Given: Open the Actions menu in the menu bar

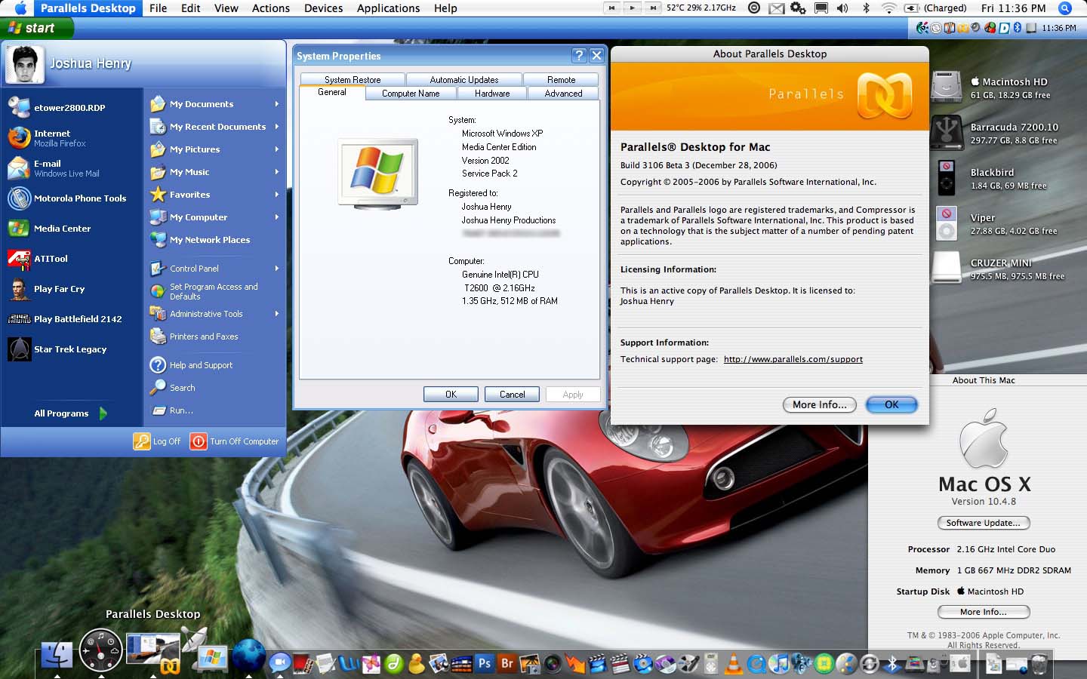Looking at the screenshot, I should [x=270, y=8].
